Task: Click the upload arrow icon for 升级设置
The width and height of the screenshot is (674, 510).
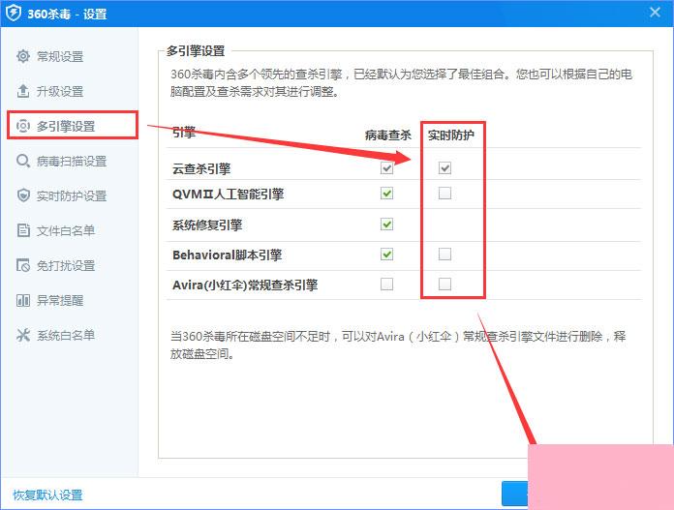Action: point(23,91)
